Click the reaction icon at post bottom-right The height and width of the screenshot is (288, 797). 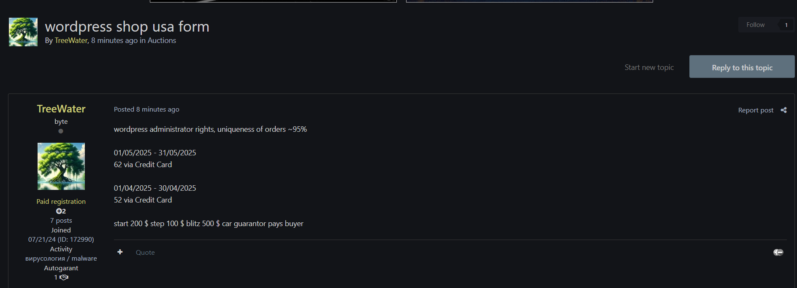click(778, 252)
